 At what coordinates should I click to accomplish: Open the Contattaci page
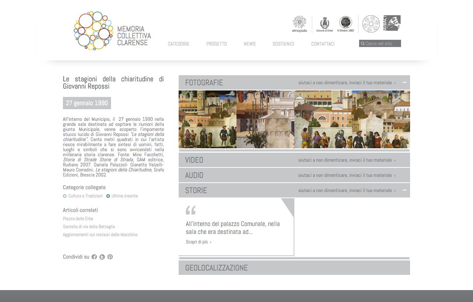click(323, 44)
